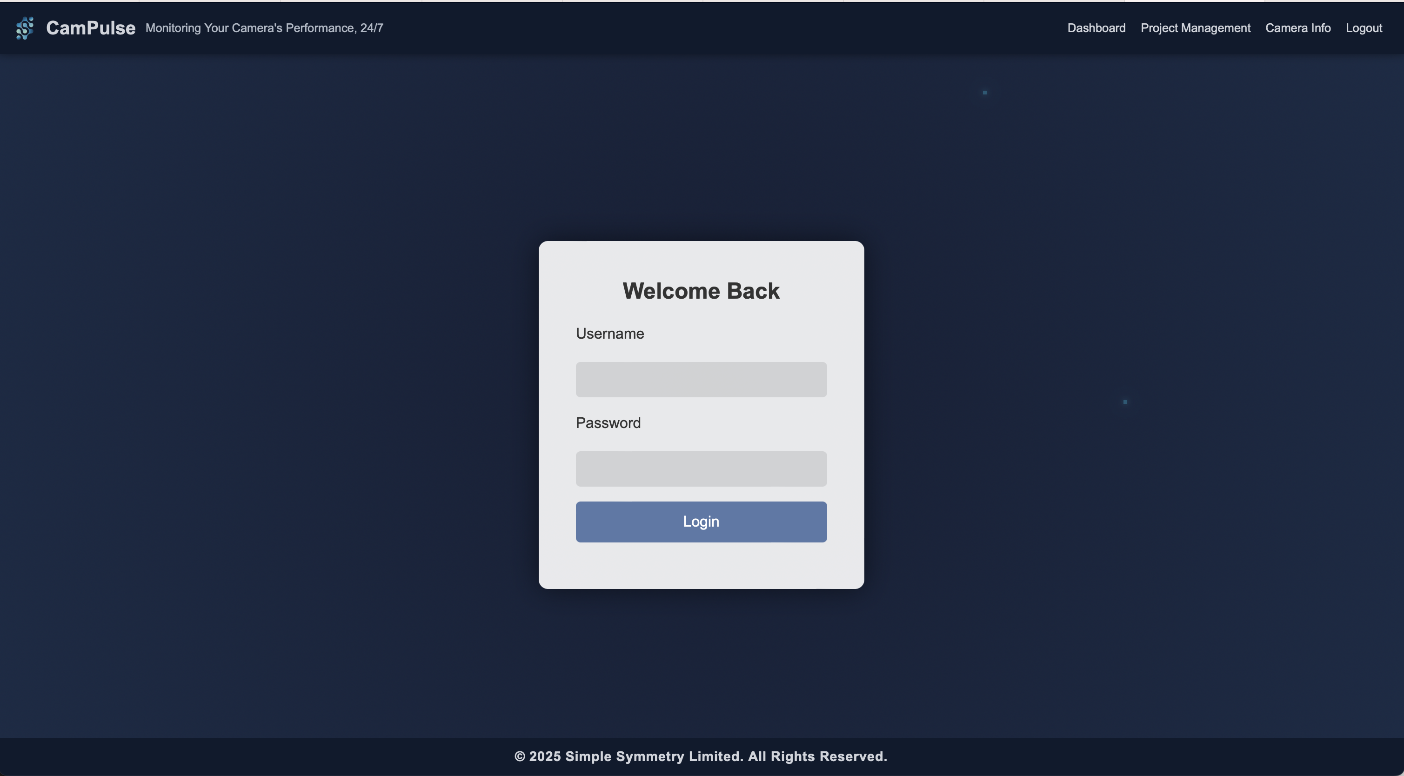This screenshot has height=776, width=1404.
Task: Click the copyright symbol in the footer
Action: [x=520, y=756]
